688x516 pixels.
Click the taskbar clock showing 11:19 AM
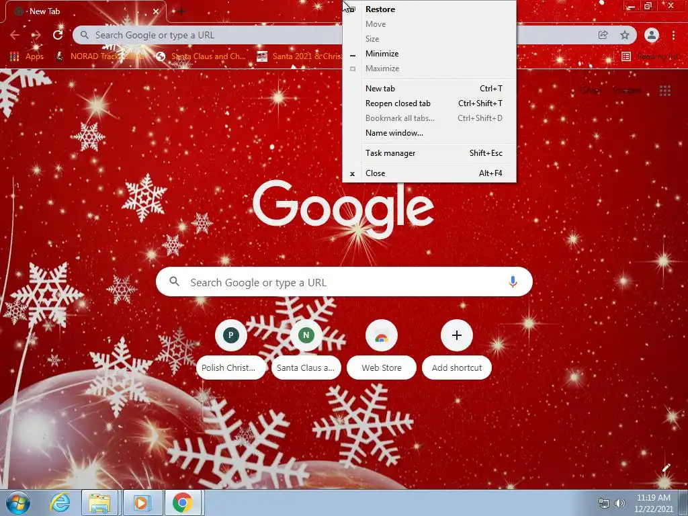[x=653, y=503]
